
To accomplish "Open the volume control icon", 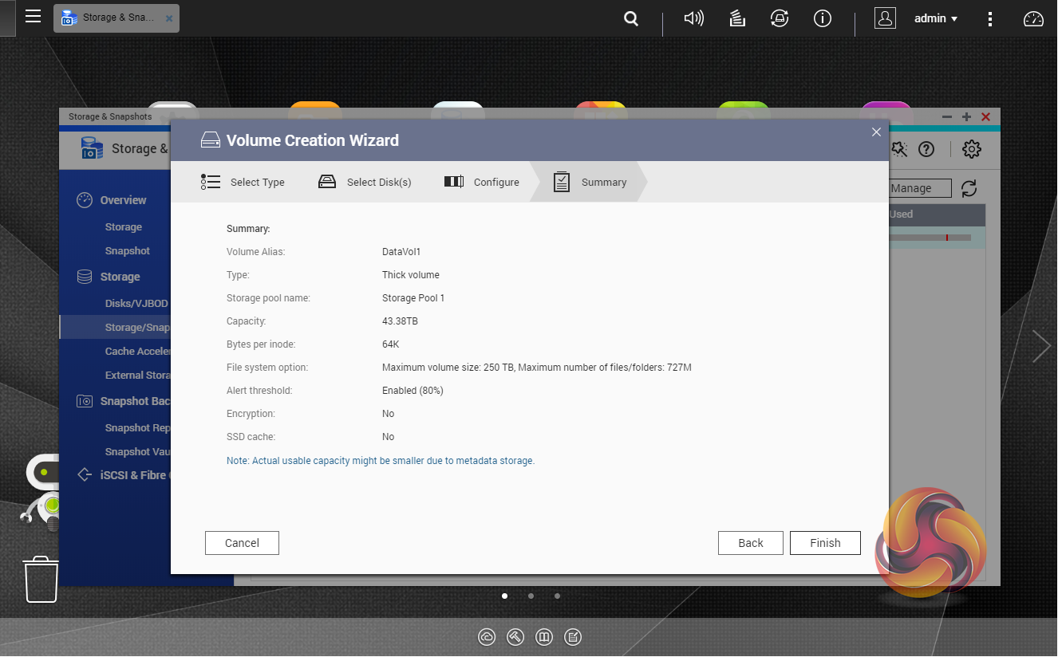I will pos(693,18).
